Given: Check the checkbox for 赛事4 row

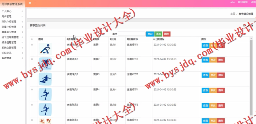Looking at the screenshot, I should pyautogui.click(x=32, y=89).
